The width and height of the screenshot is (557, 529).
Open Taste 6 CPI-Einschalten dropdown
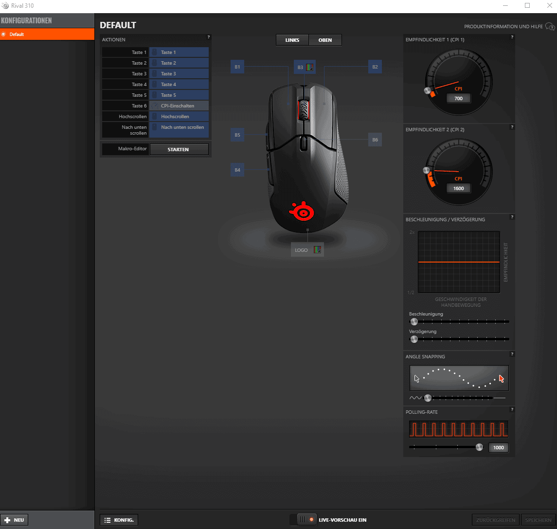(x=179, y=106)
